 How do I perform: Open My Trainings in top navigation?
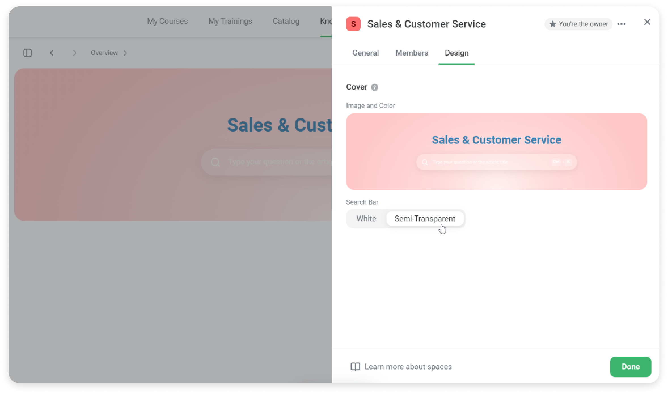click(x=230, y=21)
